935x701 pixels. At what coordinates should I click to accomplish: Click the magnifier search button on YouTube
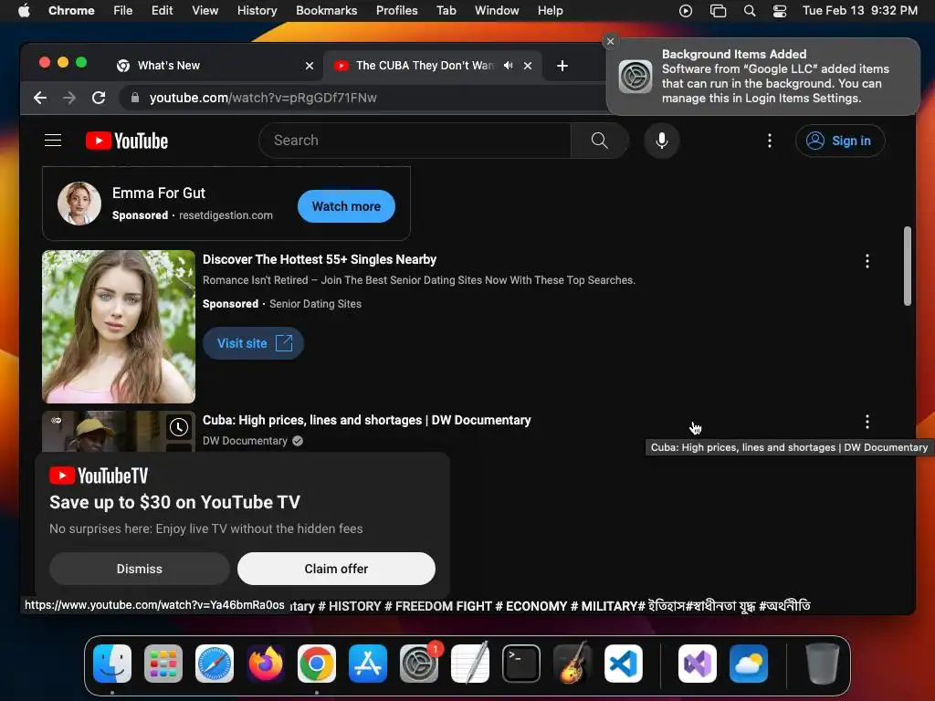click(x=599, y=141)
